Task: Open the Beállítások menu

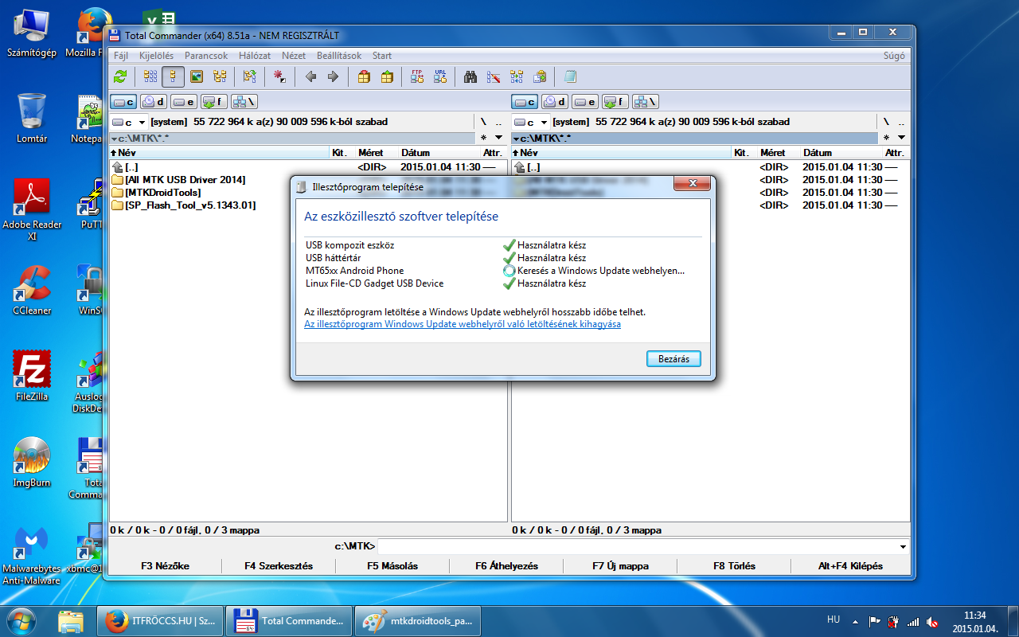Action: click(x=338, y=56)
